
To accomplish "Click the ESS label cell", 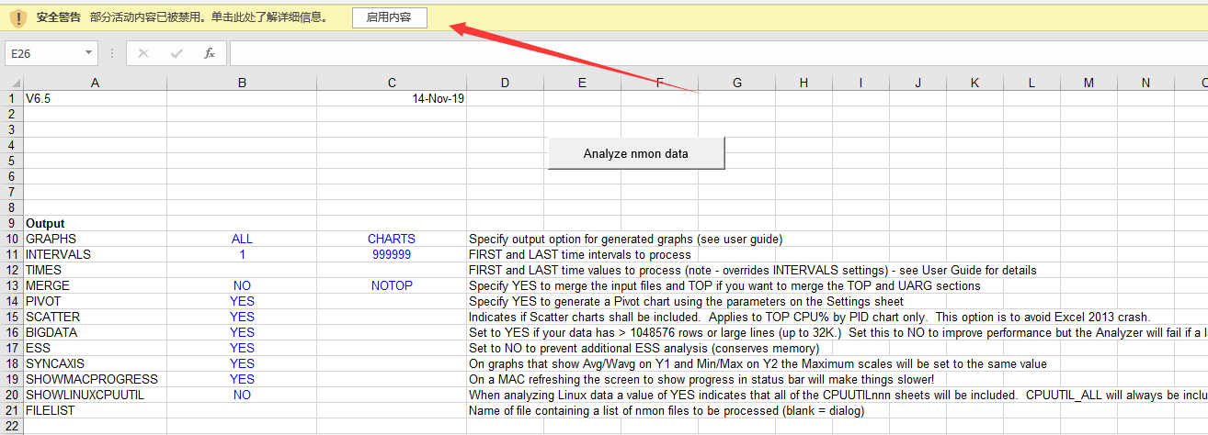I will tap(95, 348).
